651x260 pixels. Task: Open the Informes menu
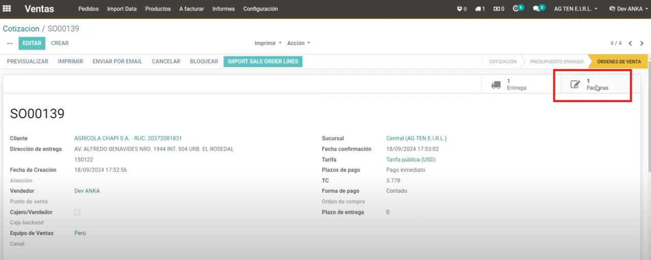click(x=223, y=9)
